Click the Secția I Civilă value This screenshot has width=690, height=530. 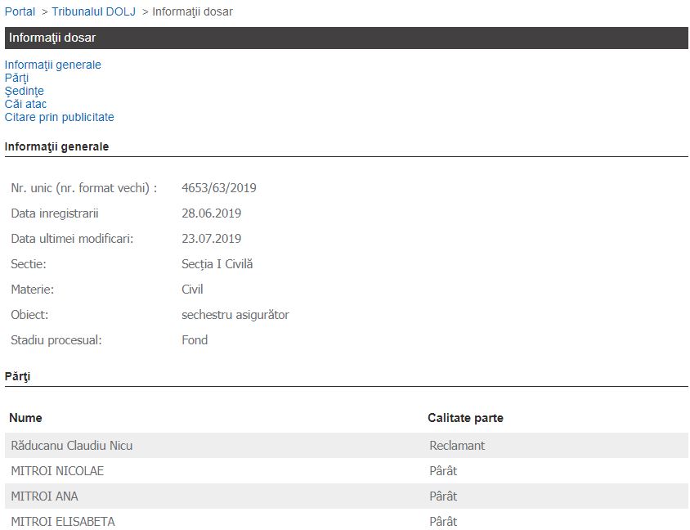click(217, 264)
